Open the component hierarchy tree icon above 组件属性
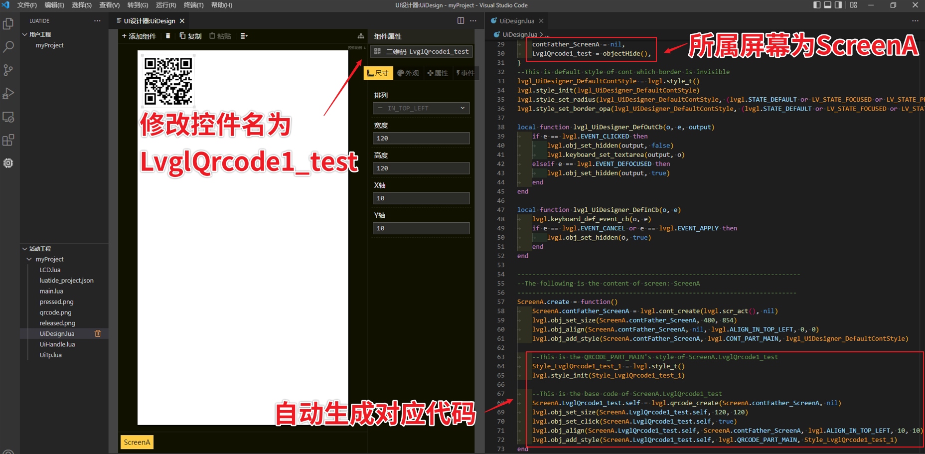Screen dimensions: 925x454 (x=361, y=36)
